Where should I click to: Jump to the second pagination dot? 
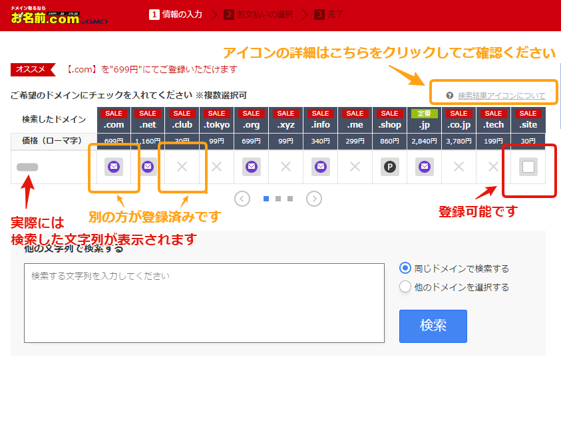[x=278, y=198]
